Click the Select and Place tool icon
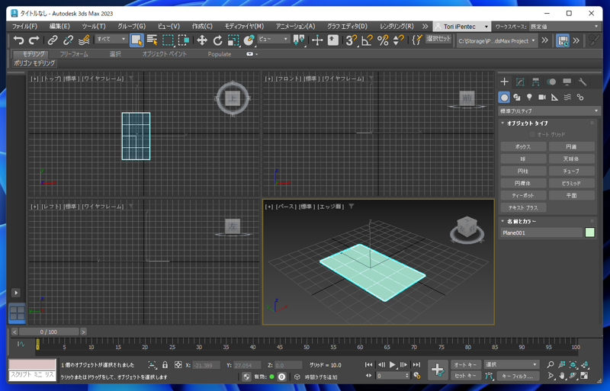The width and height of the screenshot is (610, 391). pyautogui.click(x=249, y=40)
